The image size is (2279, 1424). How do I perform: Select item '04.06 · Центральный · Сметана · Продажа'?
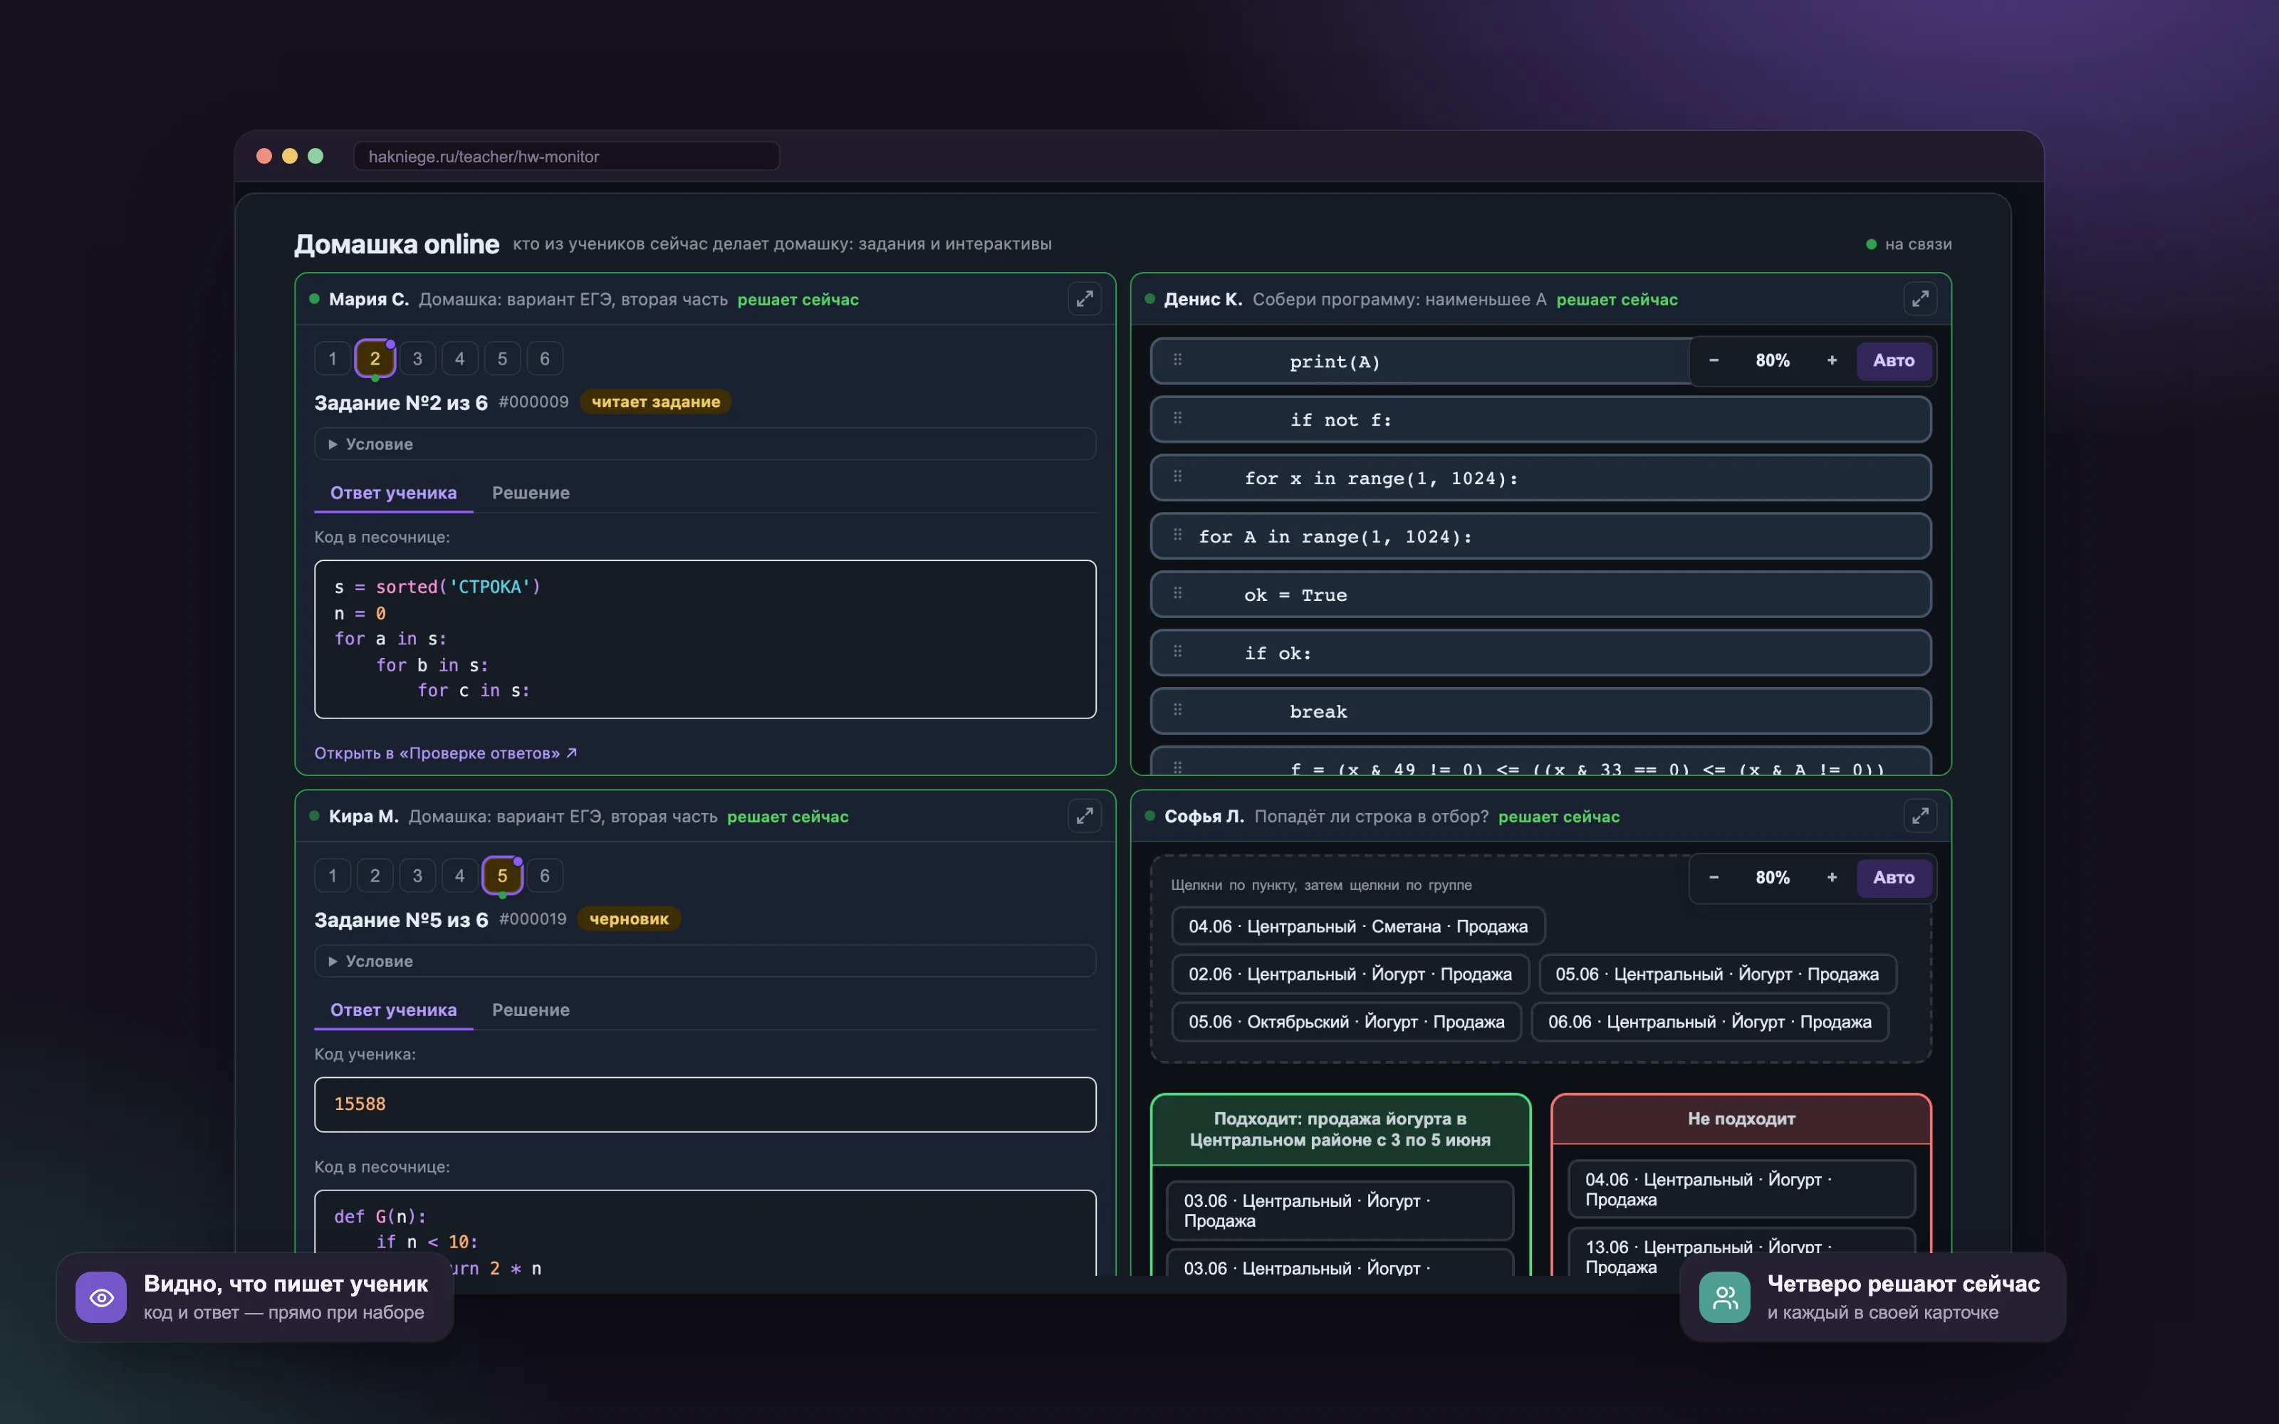click(1358, 927)
